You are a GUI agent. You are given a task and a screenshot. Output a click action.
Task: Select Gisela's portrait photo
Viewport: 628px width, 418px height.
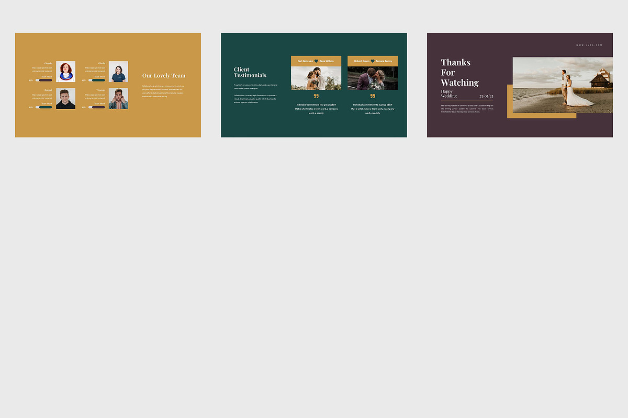coord(65,72)
